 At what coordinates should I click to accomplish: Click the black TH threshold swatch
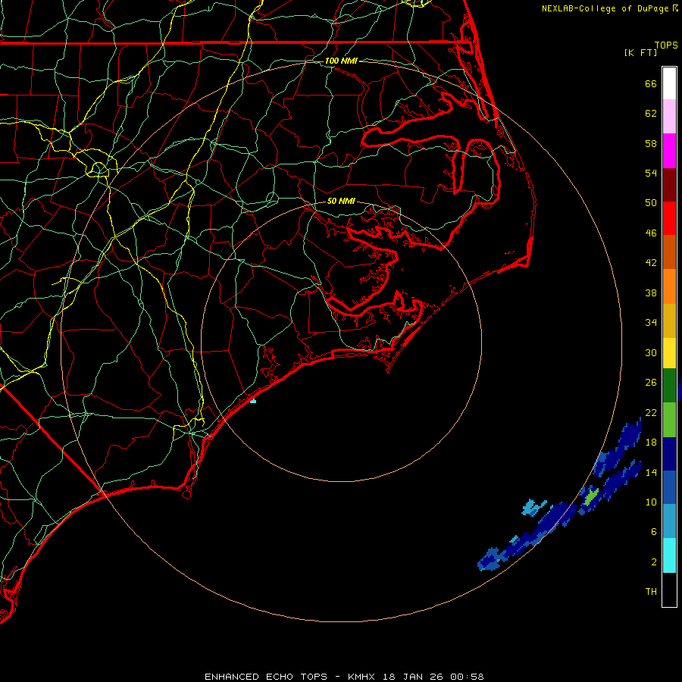(x=669, y=590)
